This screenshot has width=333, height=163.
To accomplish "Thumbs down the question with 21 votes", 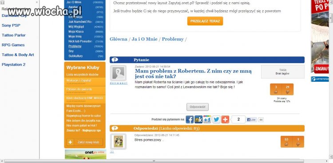I will coord(288,89).
